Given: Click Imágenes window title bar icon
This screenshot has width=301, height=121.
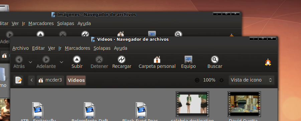Looking at the screenshot, I should click(x=53, y=15).
